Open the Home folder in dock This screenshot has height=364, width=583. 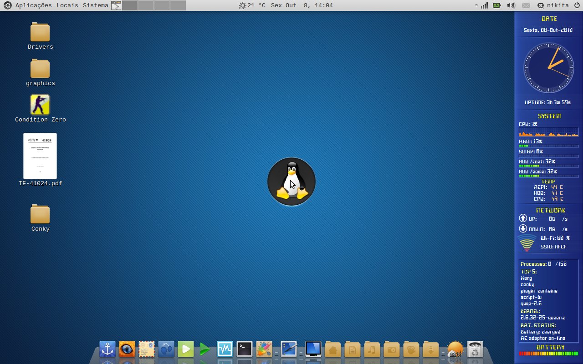point(333,349)
